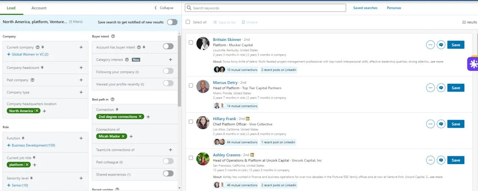Screen dimensions: 478x191
Task: Message Hillary Frank via chat icon
Action: click(441, 124)
